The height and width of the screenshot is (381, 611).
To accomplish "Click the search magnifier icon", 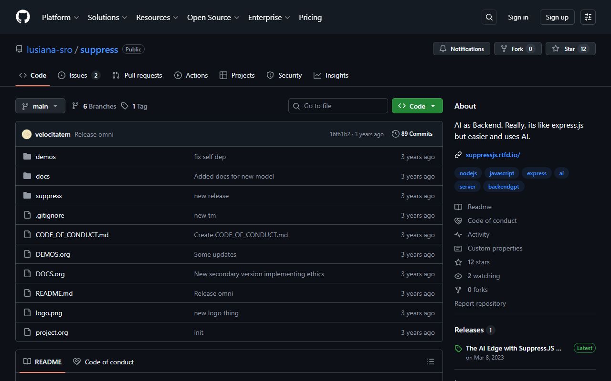I will (489, 17).
